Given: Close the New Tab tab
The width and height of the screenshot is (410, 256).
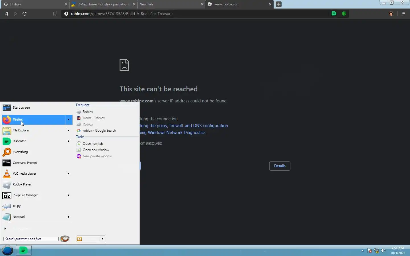Looking at the screenshot, I should click(202, 4).
